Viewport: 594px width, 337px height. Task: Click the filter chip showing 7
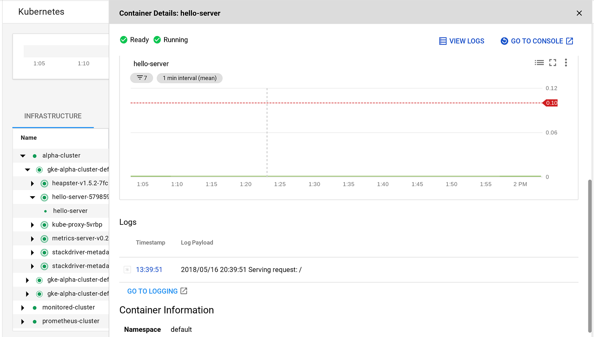[x=141, y=78]
